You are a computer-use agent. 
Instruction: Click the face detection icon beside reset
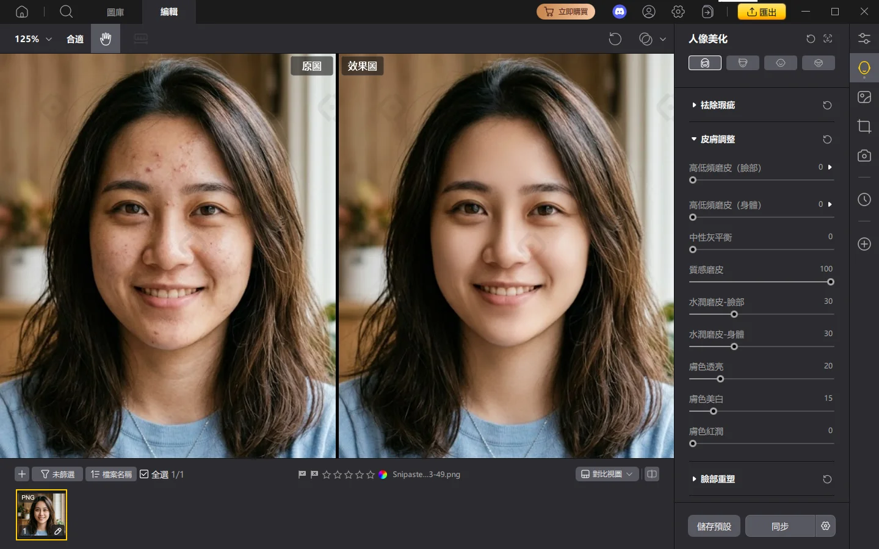click(x=827, y=38)
